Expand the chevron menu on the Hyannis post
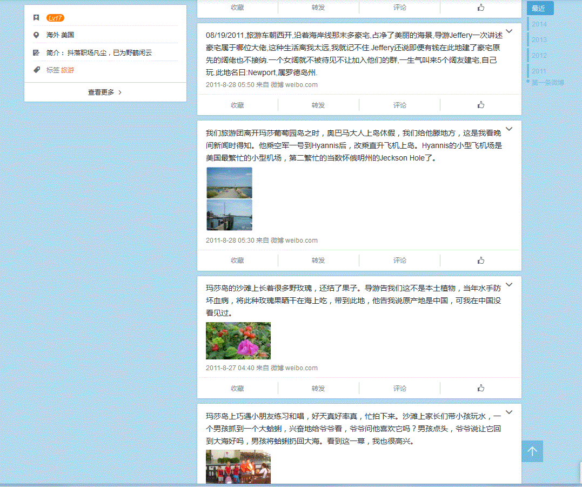The width and height of the screenshot is (582, 487). [509, 129]
